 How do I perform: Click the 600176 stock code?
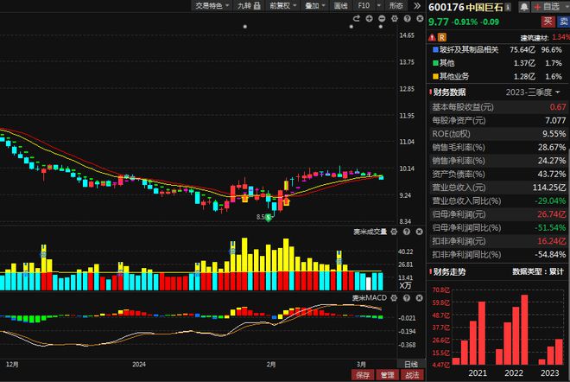tap(446, 7)
